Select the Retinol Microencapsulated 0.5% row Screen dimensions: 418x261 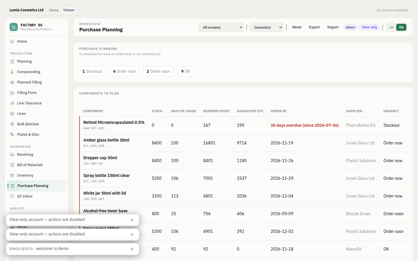click(243, 125)
